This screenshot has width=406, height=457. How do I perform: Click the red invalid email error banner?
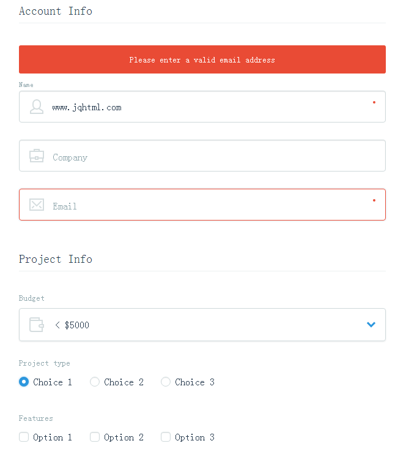click(202, 59)
